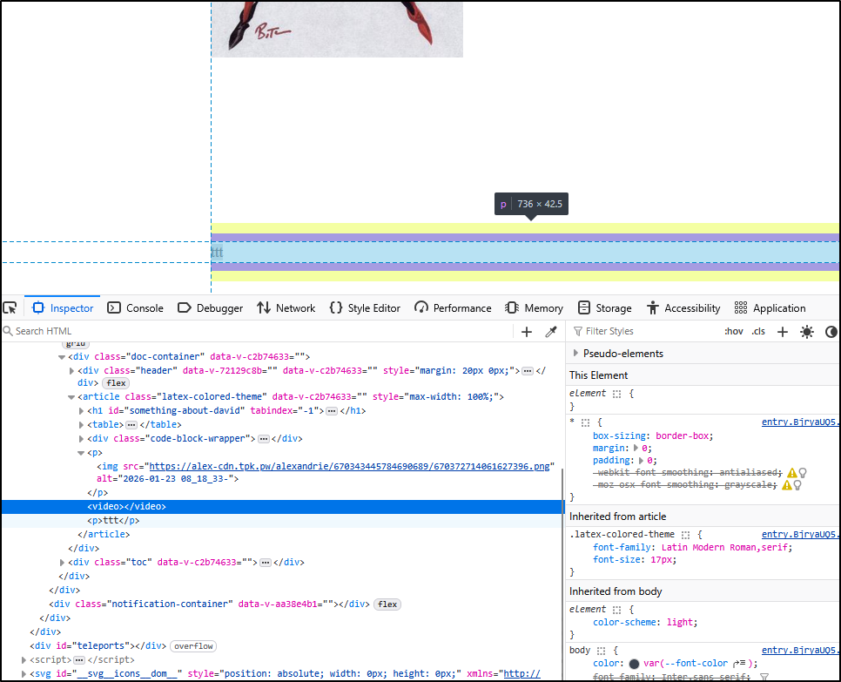Toggle light color scheme simulation (sun icon)
The height and width of the screenshot is (682, 841).
coord(807,331)
